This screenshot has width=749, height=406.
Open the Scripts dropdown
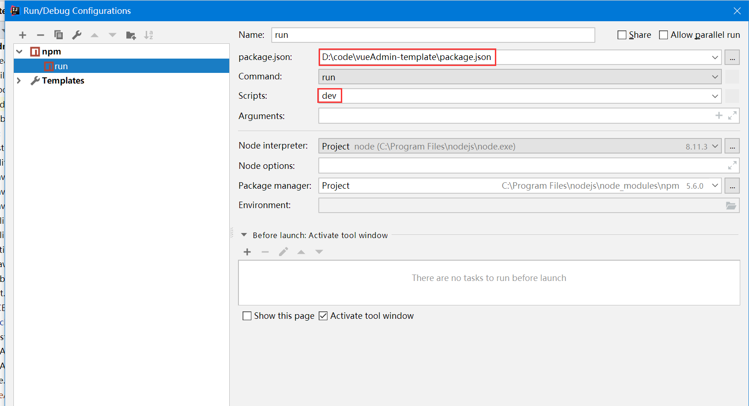coord(715,96)
